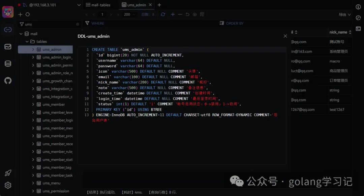Select ums_admin_permi table in tree
The height and width of the screenshot is (196, 364).
point(57,65)
